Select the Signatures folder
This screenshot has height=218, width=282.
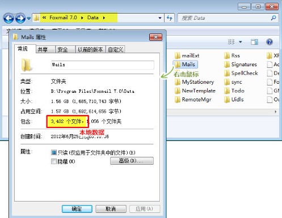(x=241, y=65)
